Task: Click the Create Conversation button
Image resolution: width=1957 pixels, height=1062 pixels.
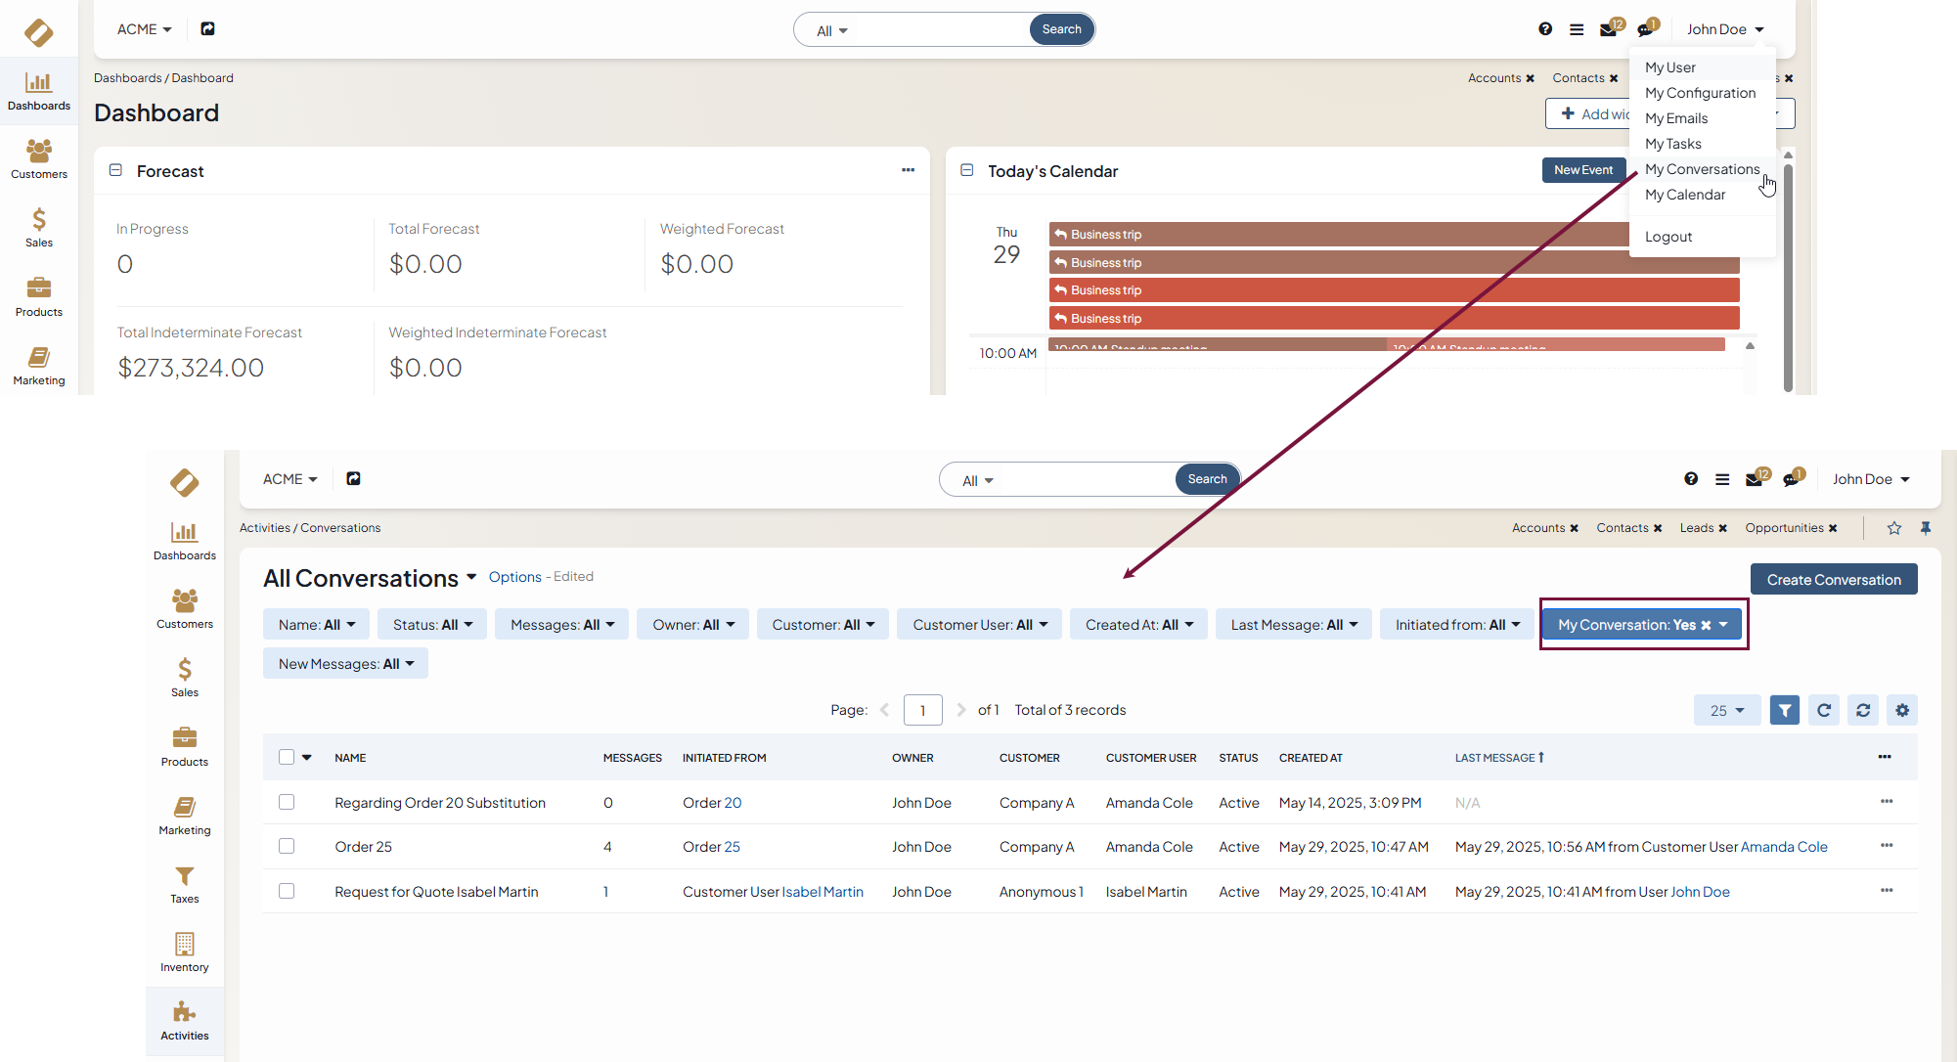Action: pyautogui.click(x=1833, y=579)
